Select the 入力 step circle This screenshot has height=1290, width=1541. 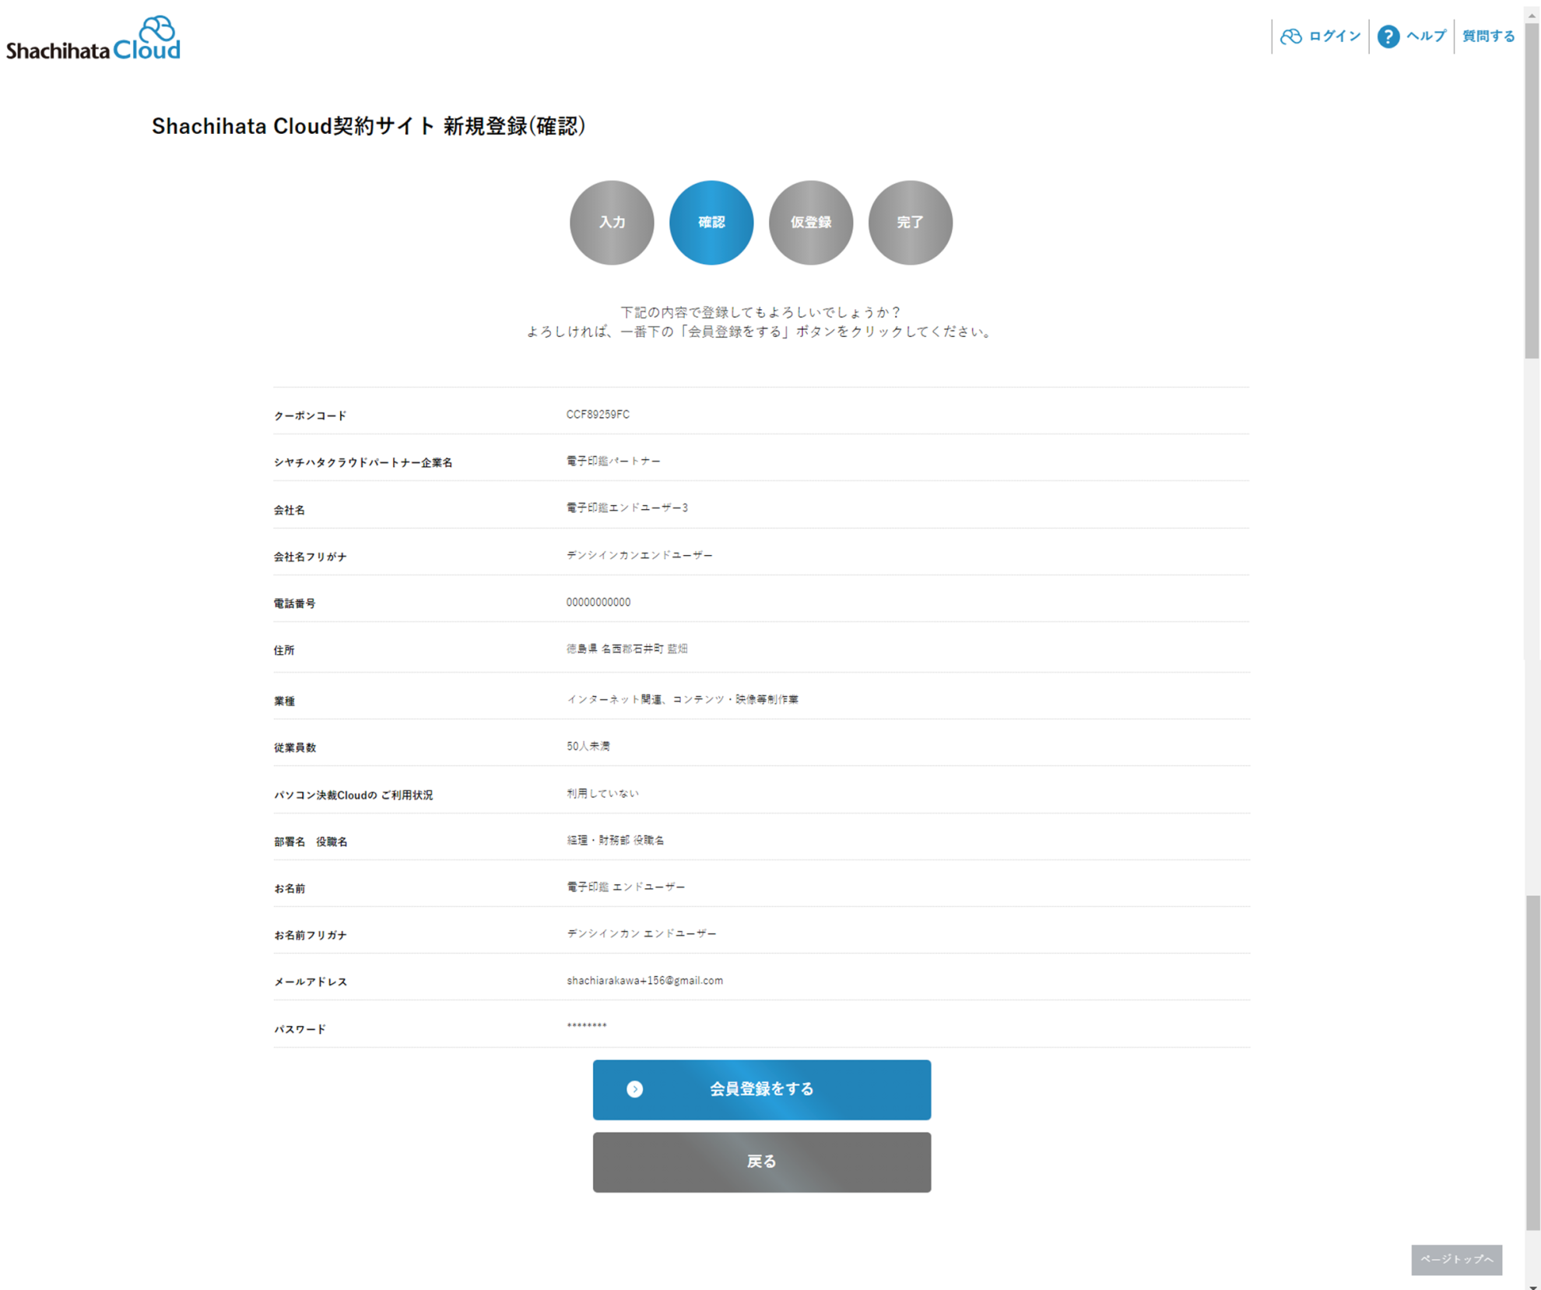pos(612,223)
